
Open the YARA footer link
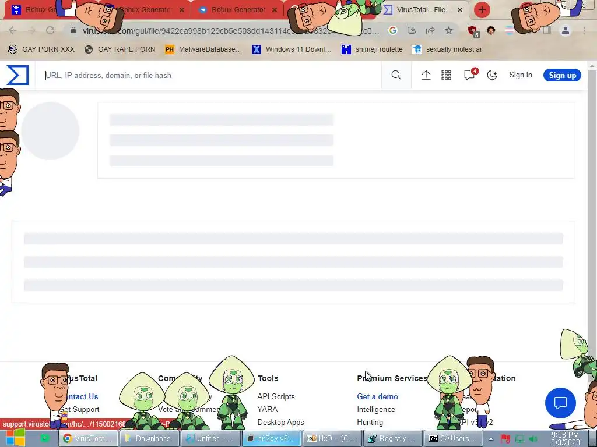(267, 409)
